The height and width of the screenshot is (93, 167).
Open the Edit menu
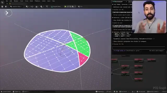coord(11,1)
